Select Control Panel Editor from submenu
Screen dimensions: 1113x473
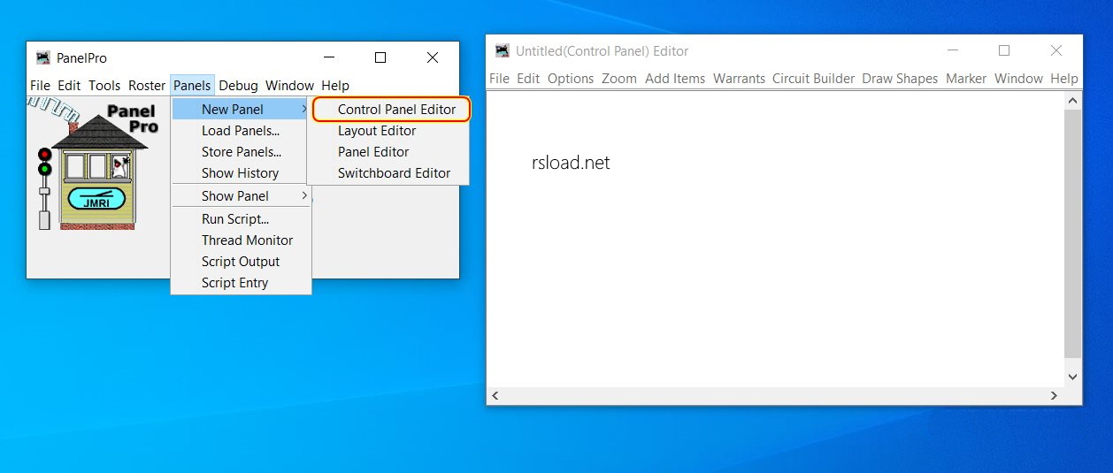pyautogui.click(x=396, y=110)
